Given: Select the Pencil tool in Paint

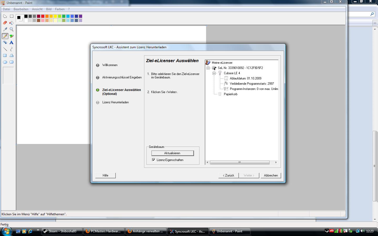Looking at the screenshot, I should pyautogui.click(x=5, y=36).
